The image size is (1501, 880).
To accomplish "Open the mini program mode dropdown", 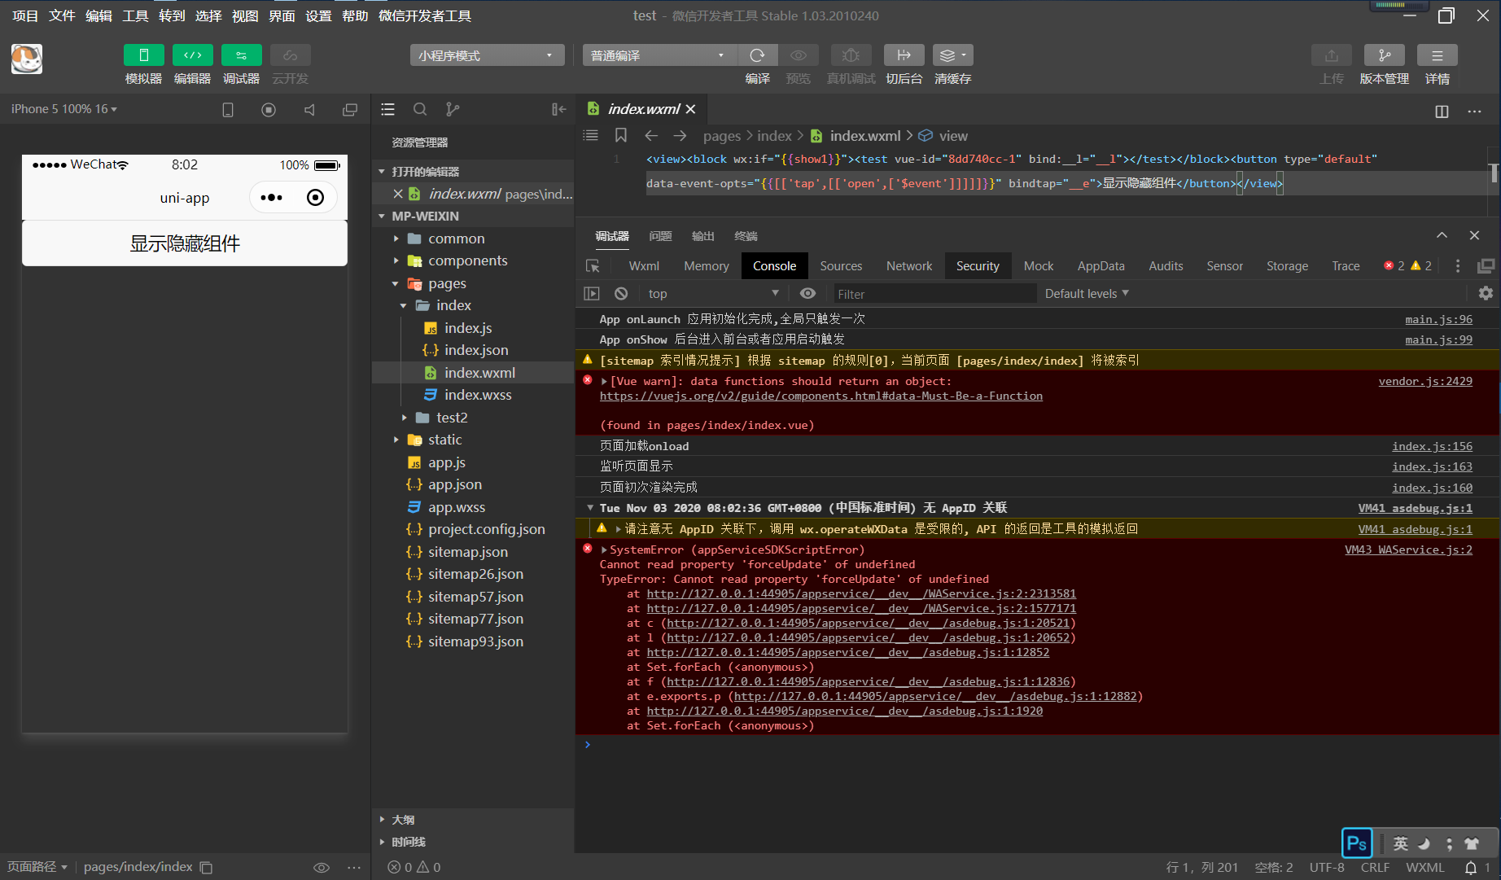I will [x=487, y=55].
